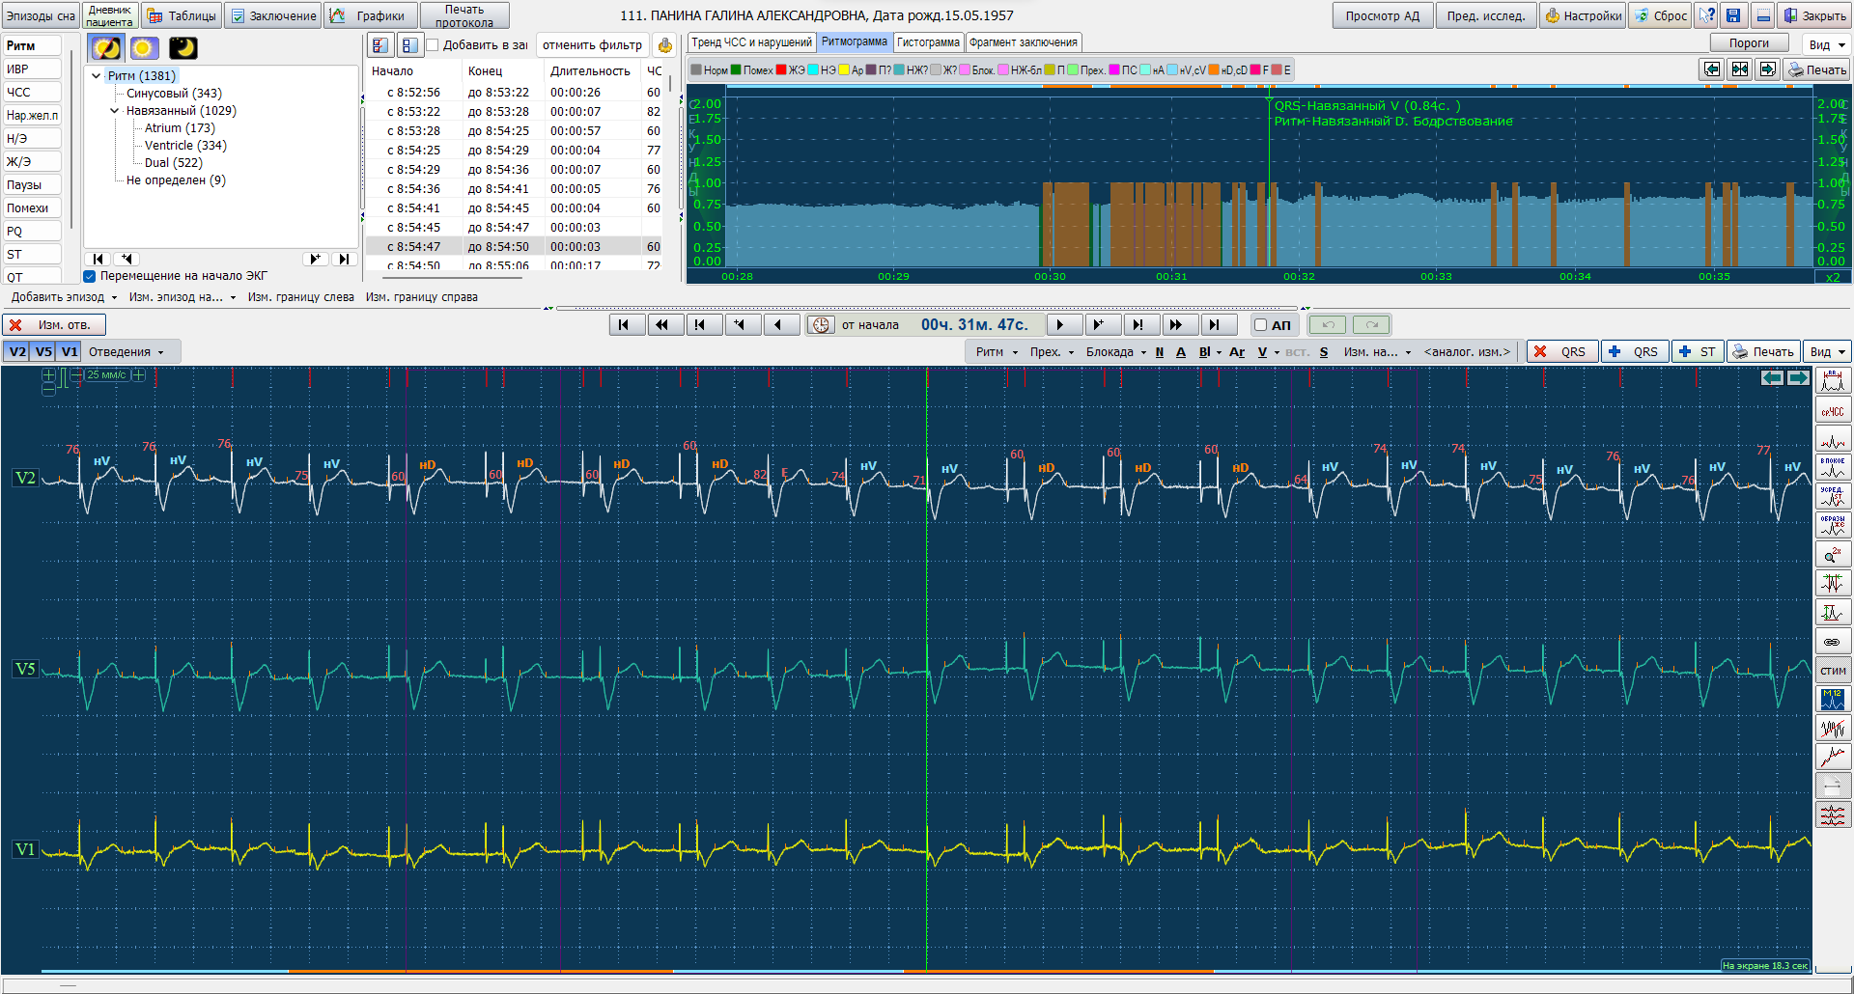Click the orange нD,cD legend color swatch
The height and width of the screenshot is (994, 1854).
1214,70
